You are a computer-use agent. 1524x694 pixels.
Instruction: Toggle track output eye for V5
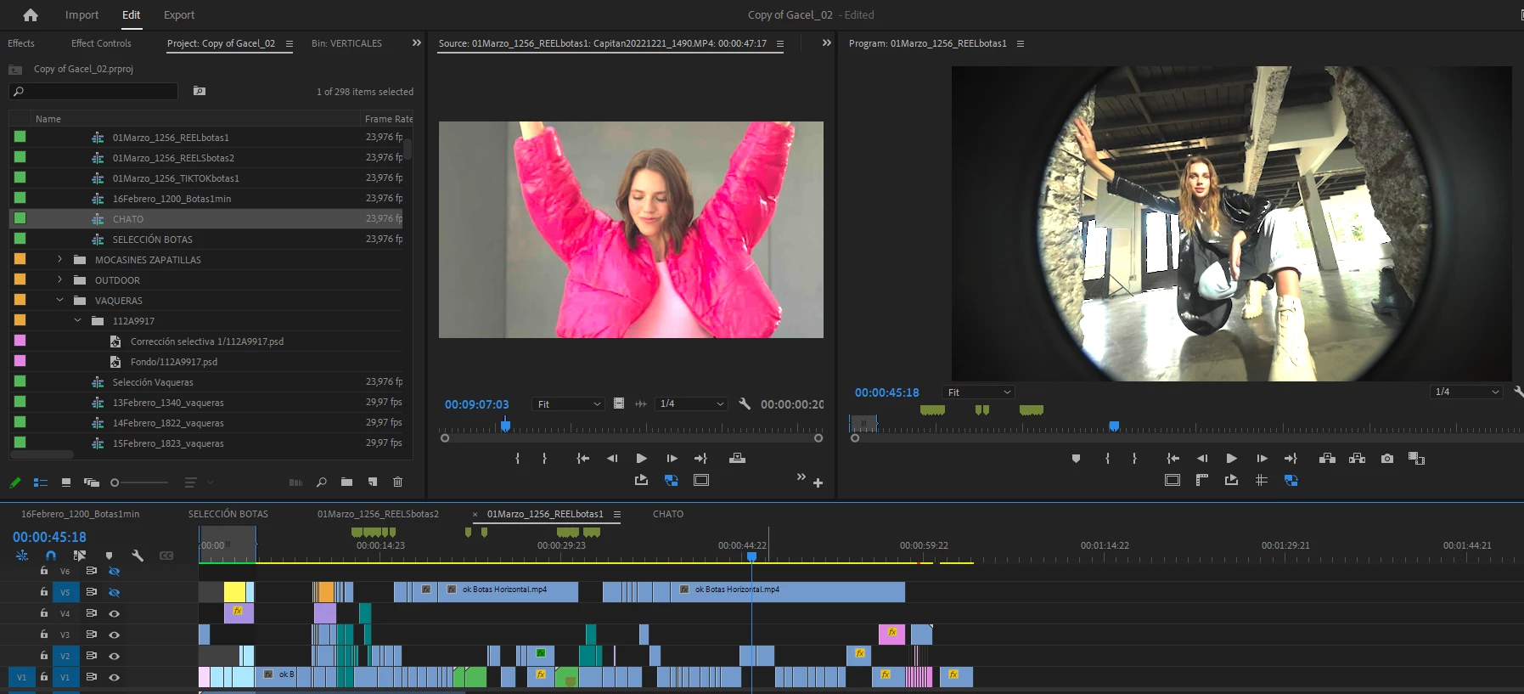(x=114, y=592)
